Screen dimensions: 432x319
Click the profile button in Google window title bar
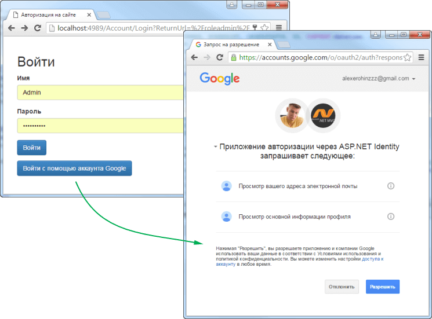376,35
